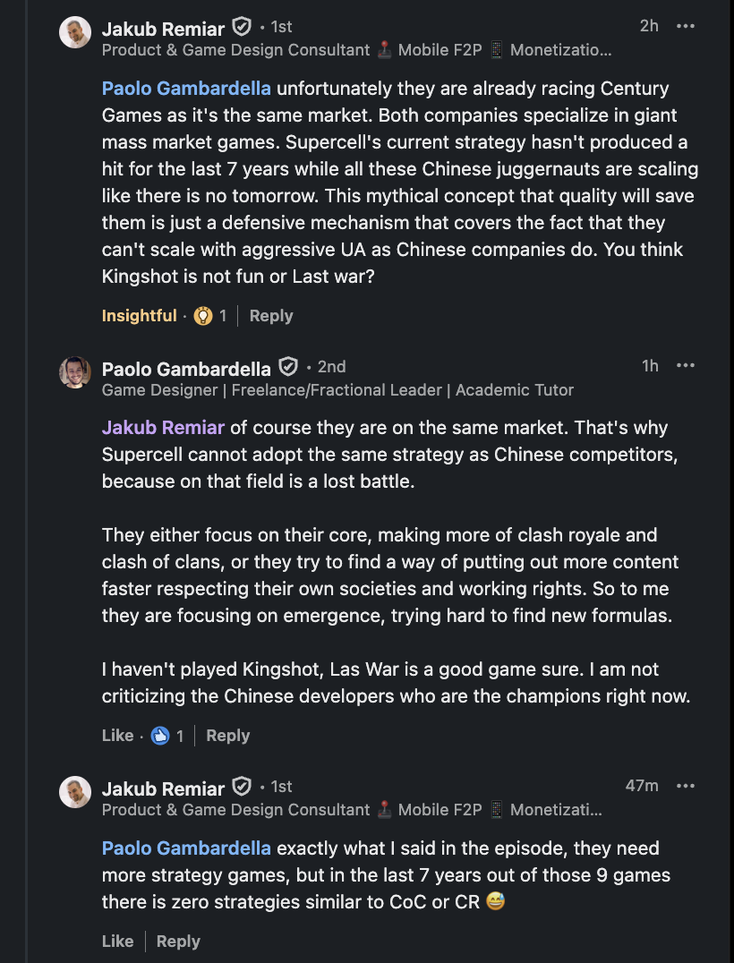Open options menu on Paolo's 1h comment

click(686, 365)
